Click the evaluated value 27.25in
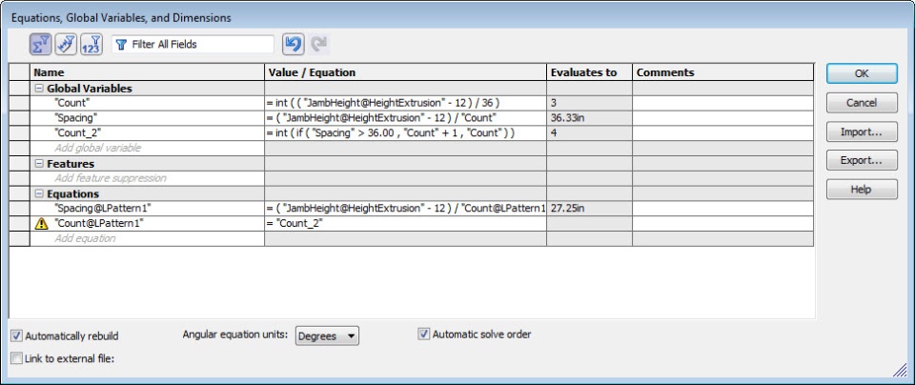 point(589,209)
